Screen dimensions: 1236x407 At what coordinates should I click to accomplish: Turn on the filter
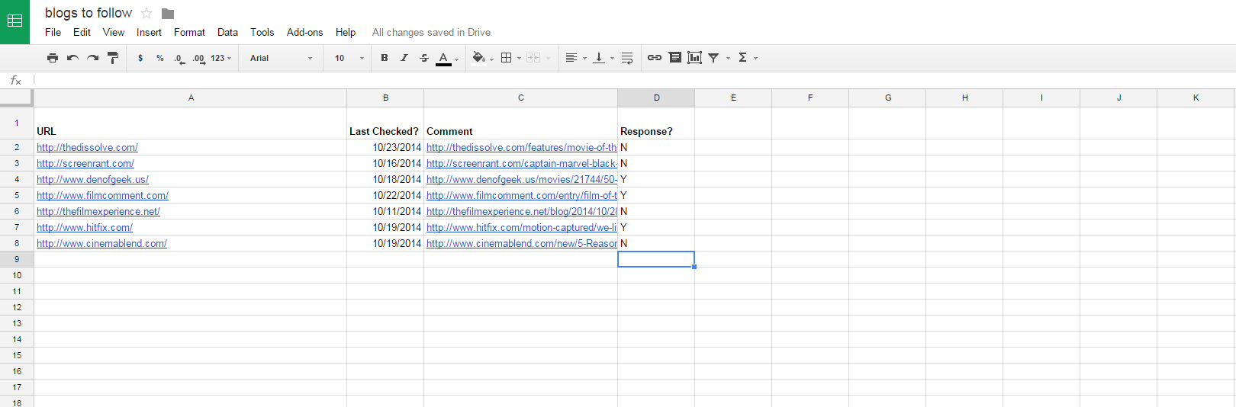(x=713, y=58)
